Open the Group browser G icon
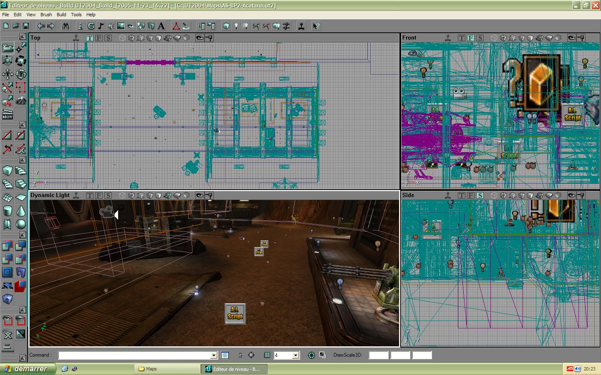Viewport: 601px width, 375px height. [91, 26]
